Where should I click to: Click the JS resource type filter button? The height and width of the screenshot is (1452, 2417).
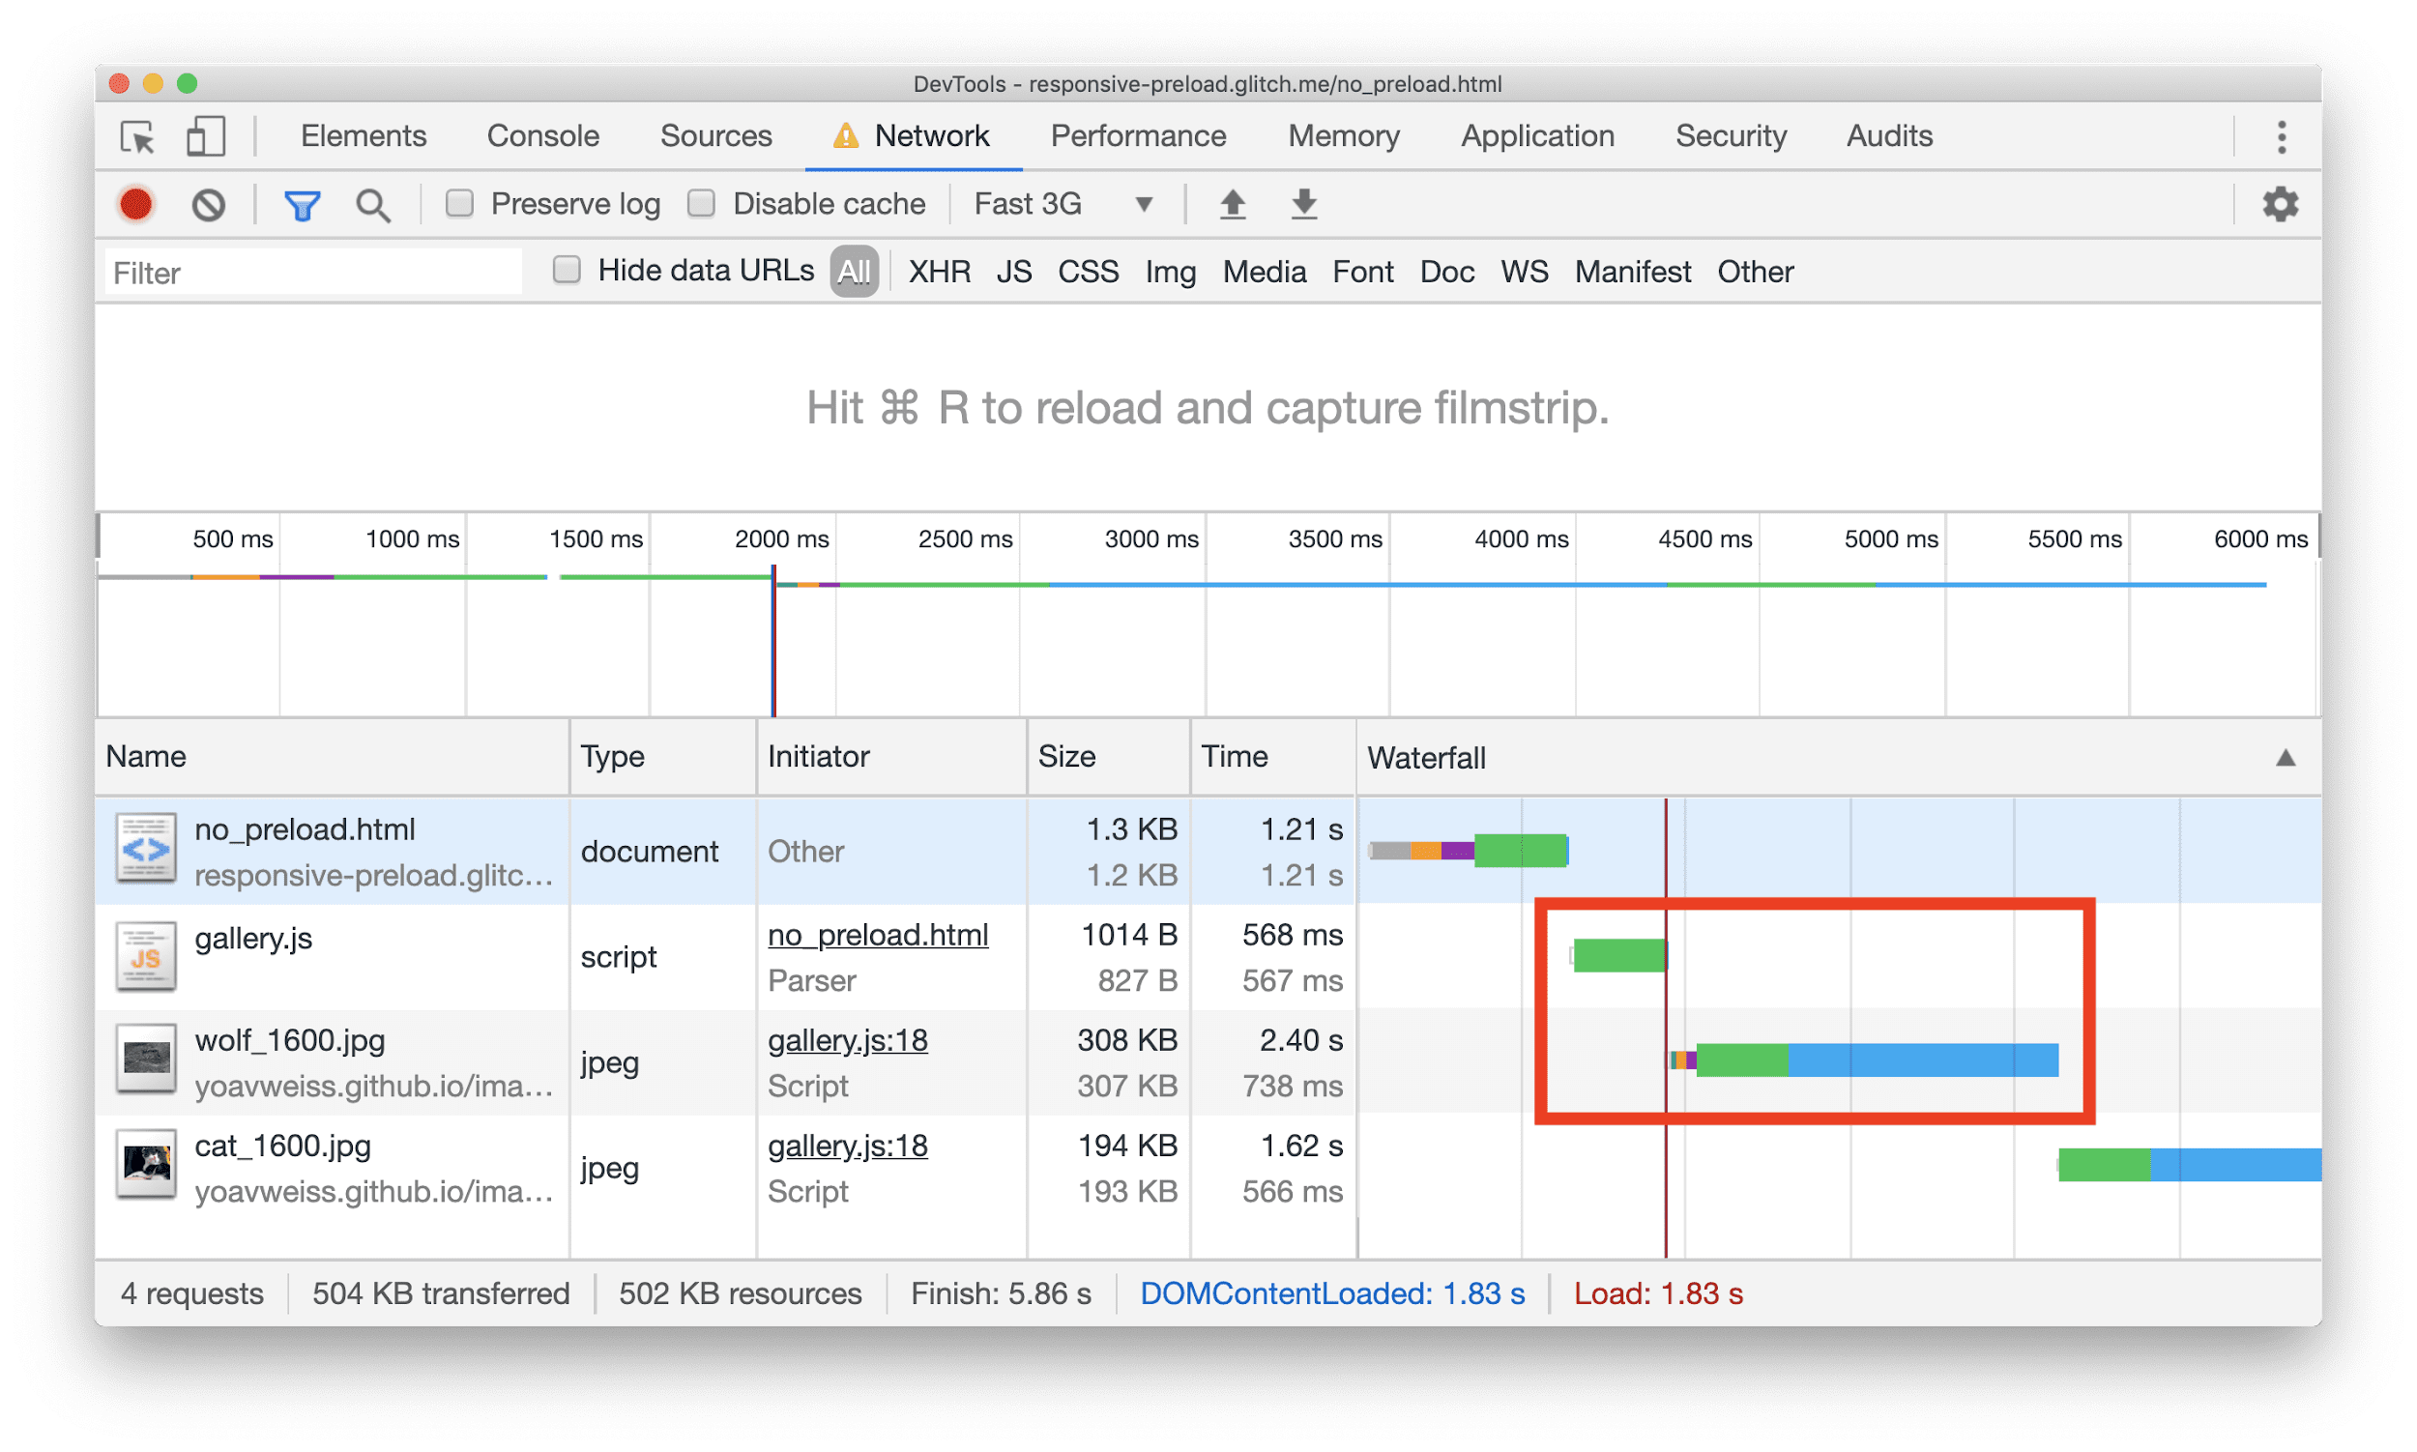point(1011,271)
